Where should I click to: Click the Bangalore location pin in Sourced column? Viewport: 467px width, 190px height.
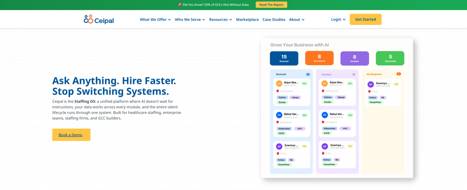277,122
